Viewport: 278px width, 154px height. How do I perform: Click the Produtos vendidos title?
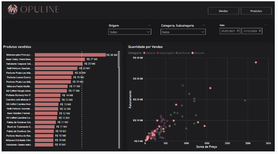17,47
